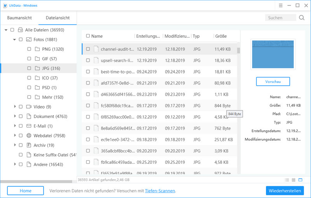This screenshot has width=311, height=198.
Task: Tick the Fotos (1881) checkbox
Action: point(21,39)
